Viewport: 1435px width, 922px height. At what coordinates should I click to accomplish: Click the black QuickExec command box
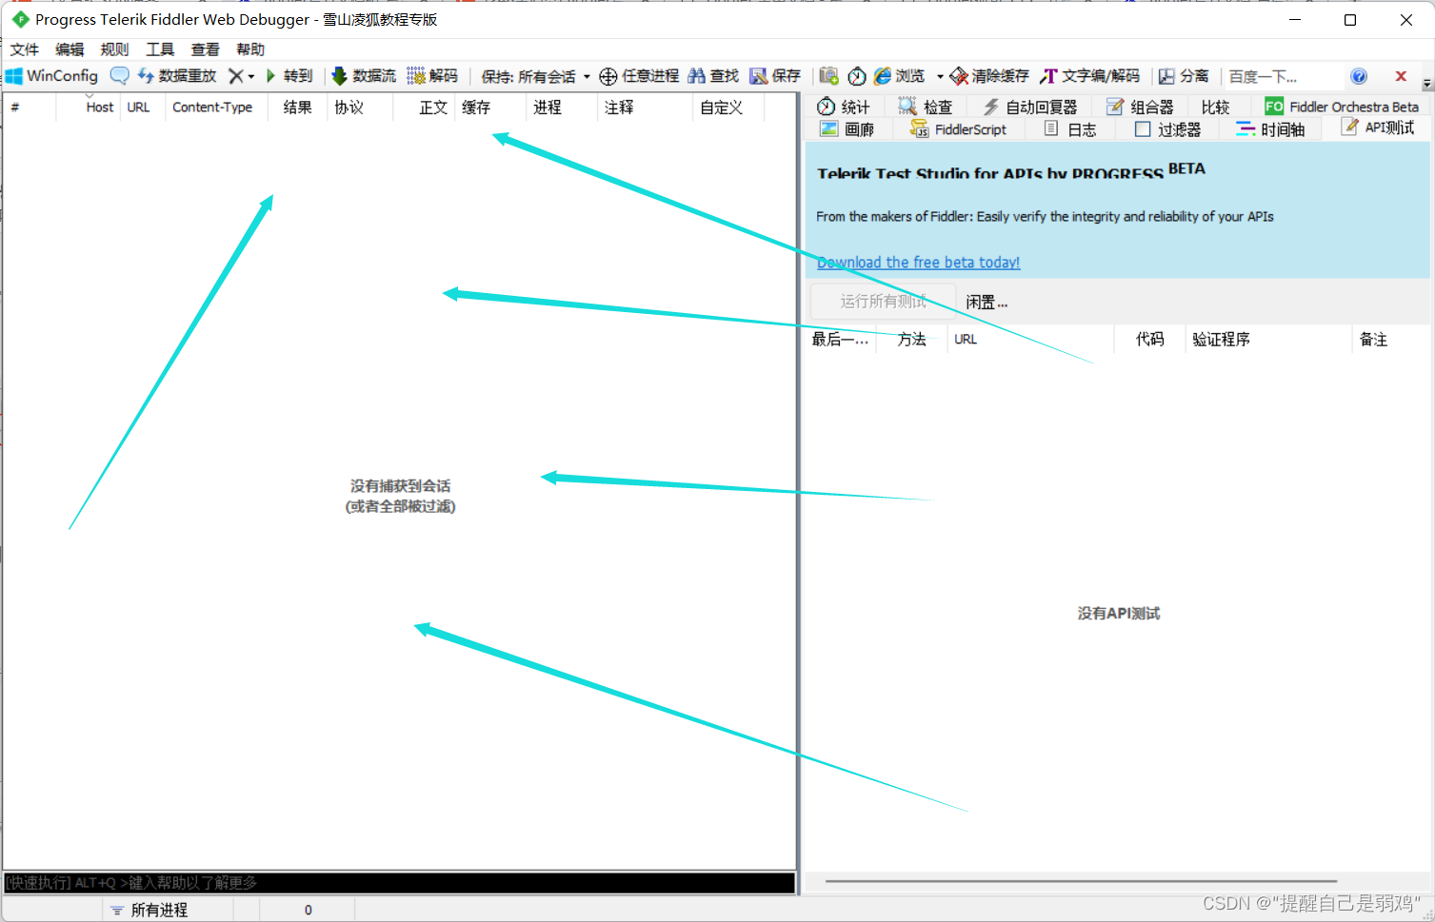point(399,883)
